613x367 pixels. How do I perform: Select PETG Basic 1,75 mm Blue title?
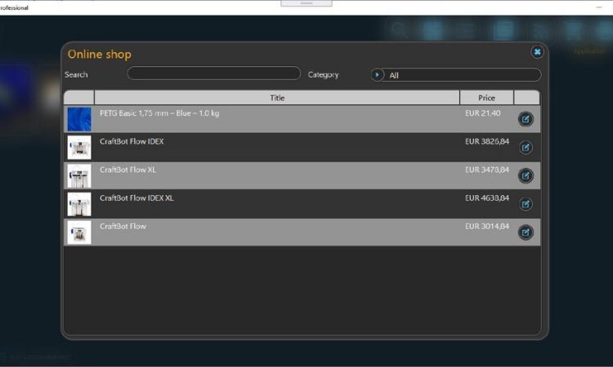[159, 113]
